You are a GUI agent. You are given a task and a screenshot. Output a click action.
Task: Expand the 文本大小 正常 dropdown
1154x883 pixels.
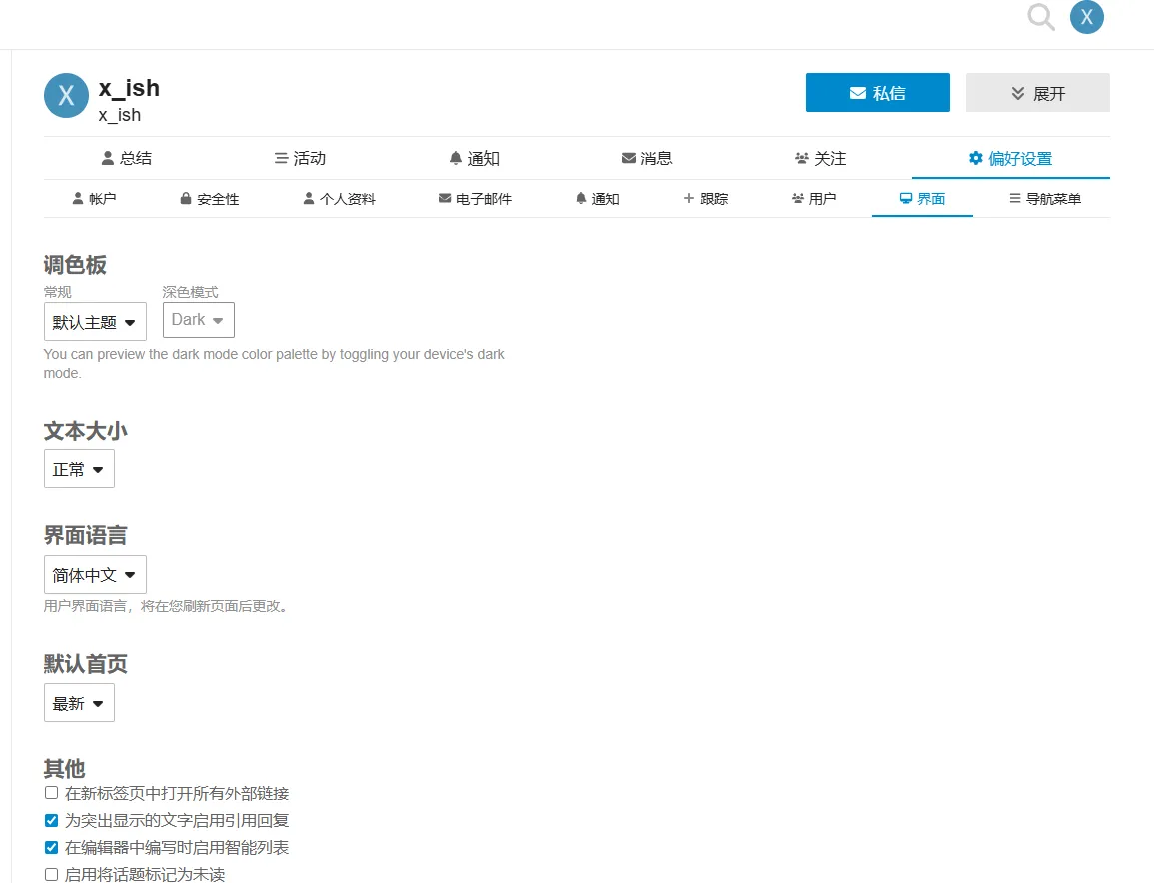pos(79,469)
